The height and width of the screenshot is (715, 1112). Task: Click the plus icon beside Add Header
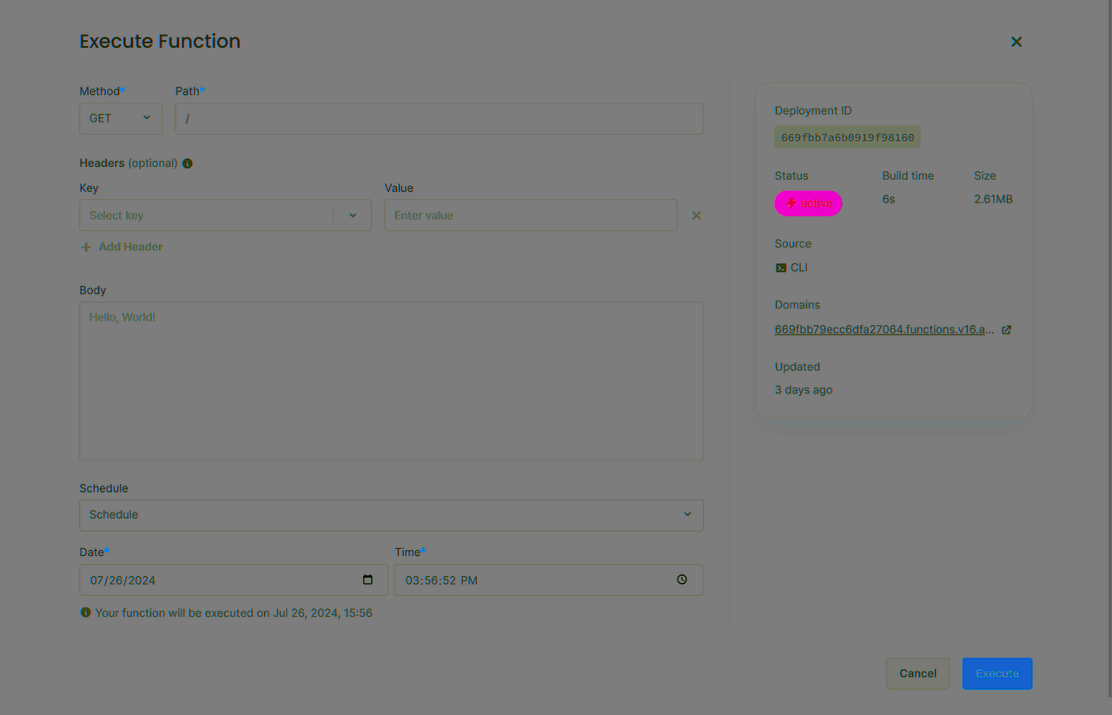coord(85,247)
